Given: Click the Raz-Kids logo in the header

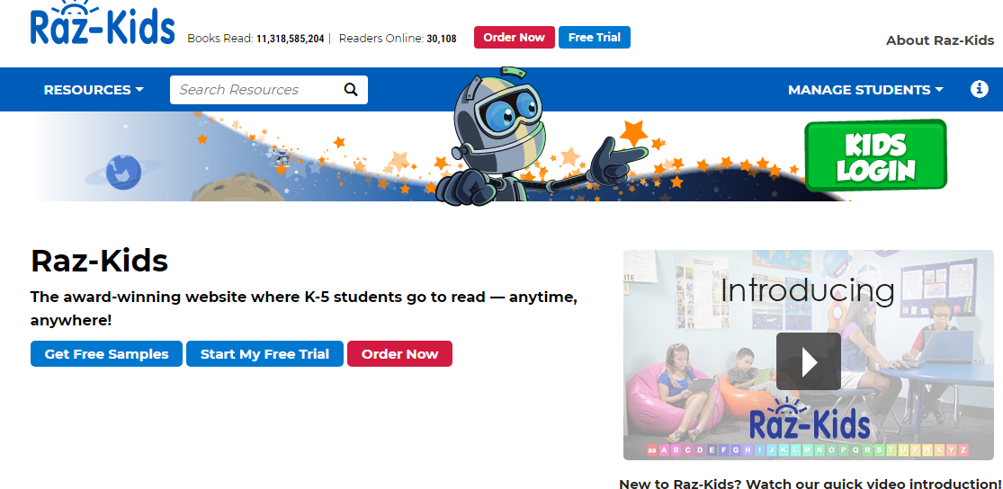Looking at the screenshot, I should click(103, 26).
